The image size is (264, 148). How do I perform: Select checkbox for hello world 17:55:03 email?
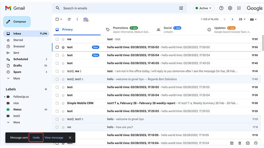click(x=57, y=47)
